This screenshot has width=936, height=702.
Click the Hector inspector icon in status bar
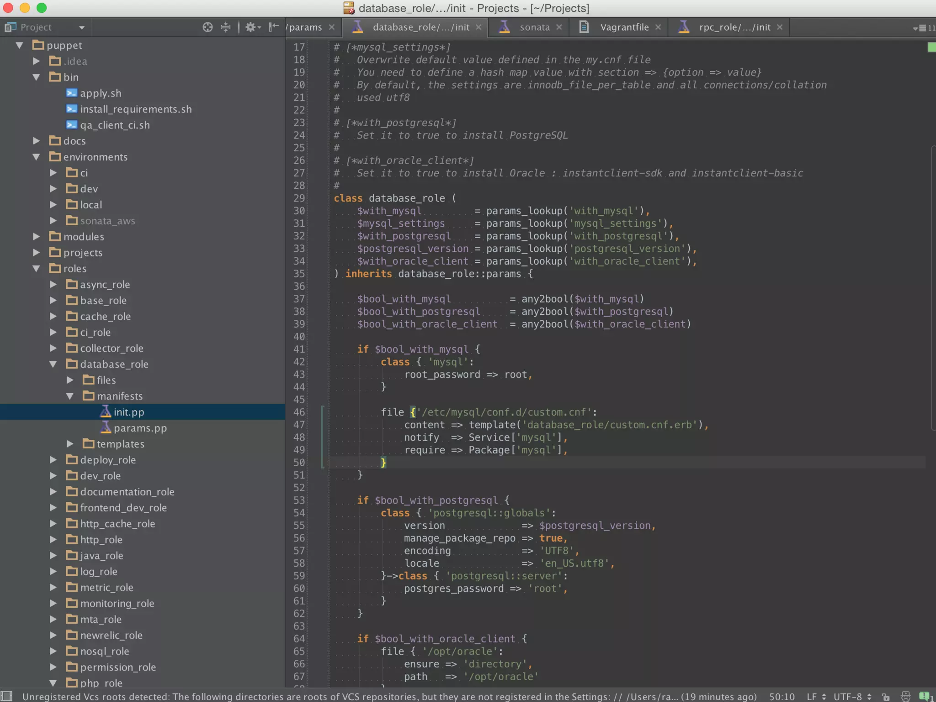pos(906,696)
